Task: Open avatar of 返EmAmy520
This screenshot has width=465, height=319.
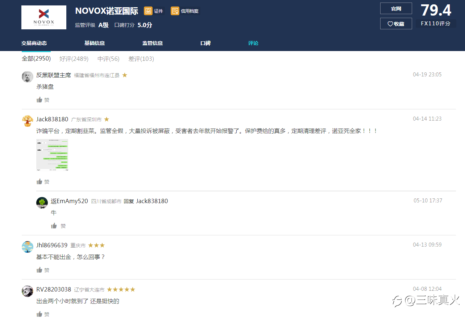Action: pyautogui.click(x=42, y=202)
